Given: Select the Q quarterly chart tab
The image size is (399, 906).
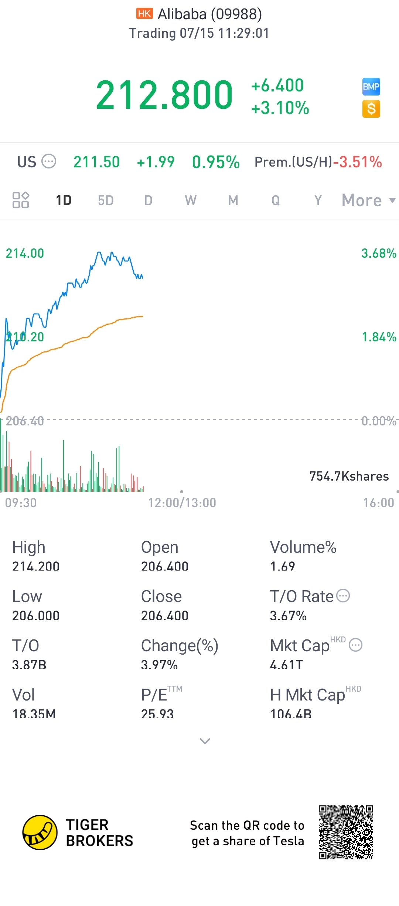Looking at the screenshot, I should click(276, 200).
